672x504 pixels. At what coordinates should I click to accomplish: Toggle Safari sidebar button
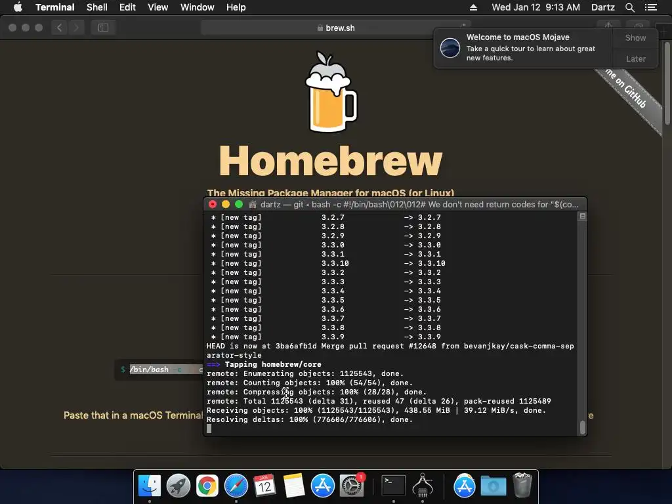pos(103,28)
